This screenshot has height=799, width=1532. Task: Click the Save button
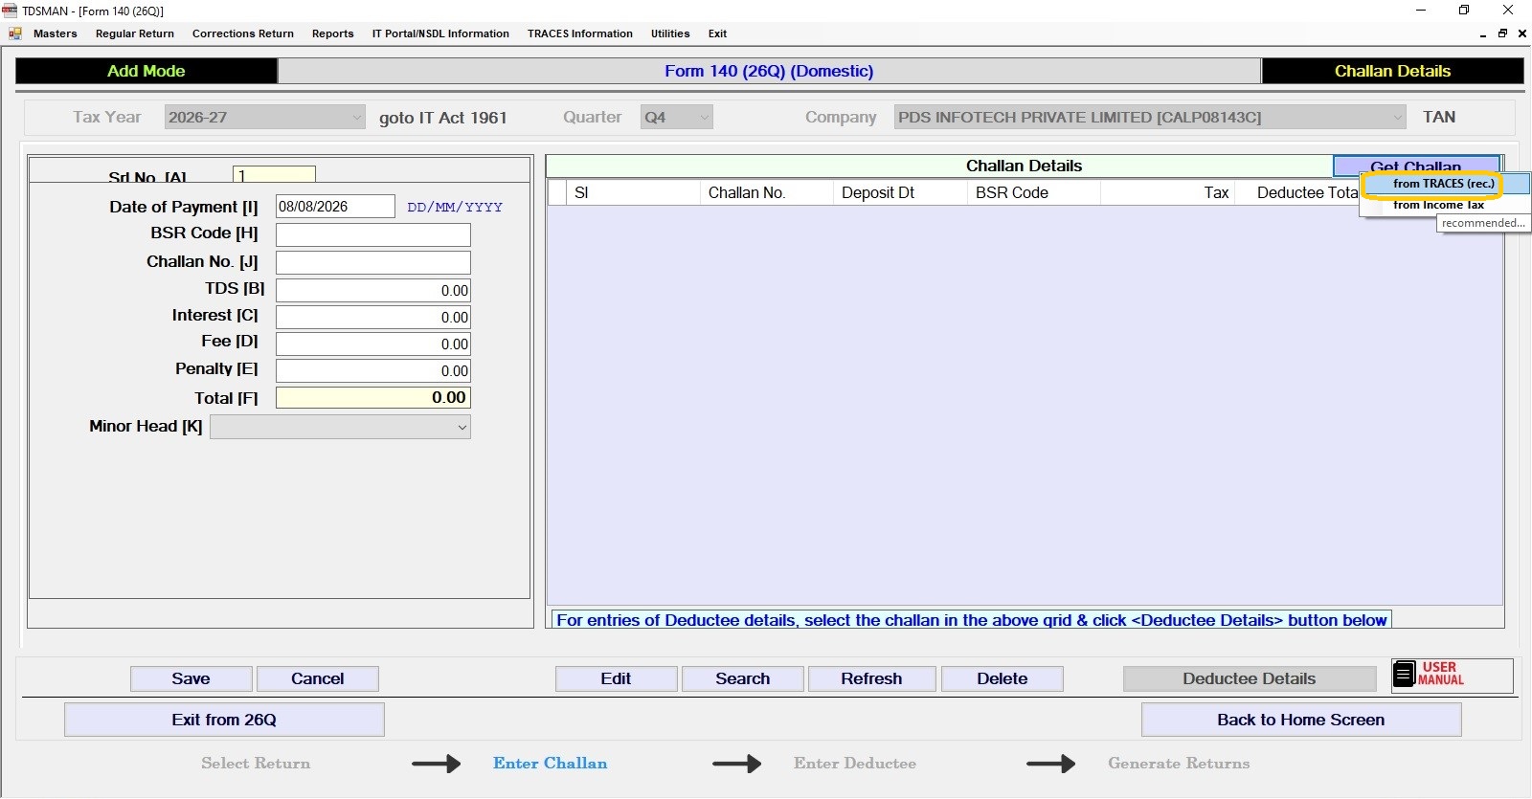(x=191, y=678)
